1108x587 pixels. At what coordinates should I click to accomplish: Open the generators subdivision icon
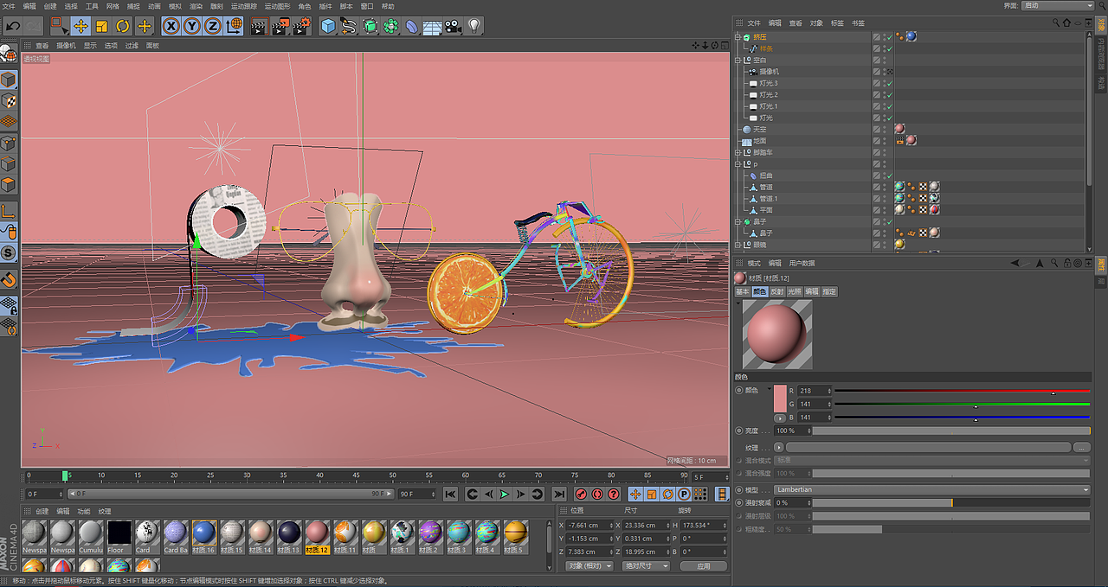(370, 26)
